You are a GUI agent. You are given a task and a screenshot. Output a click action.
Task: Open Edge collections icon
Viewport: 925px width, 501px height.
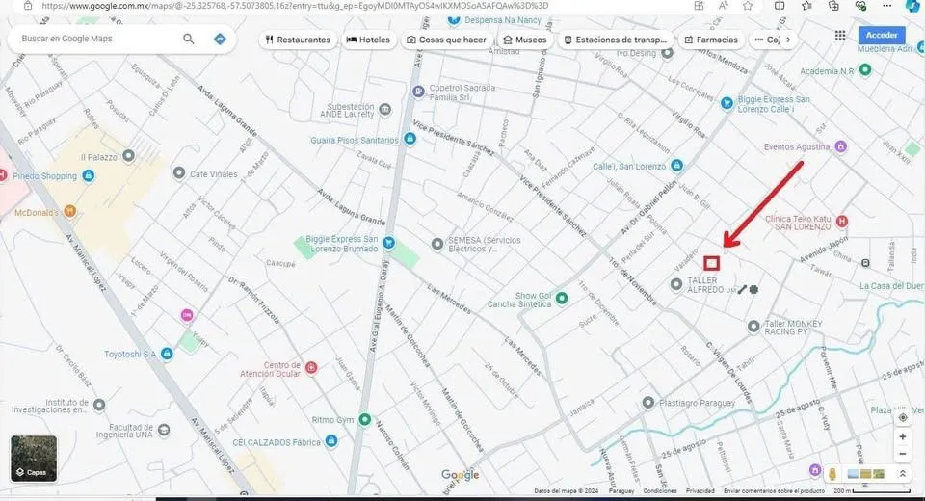click(833, 6)
